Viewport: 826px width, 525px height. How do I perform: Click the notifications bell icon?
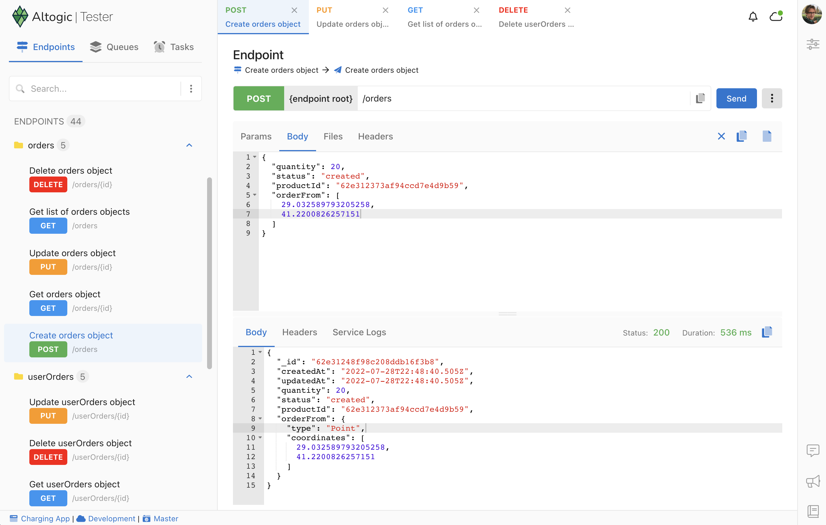pos(753,16)
